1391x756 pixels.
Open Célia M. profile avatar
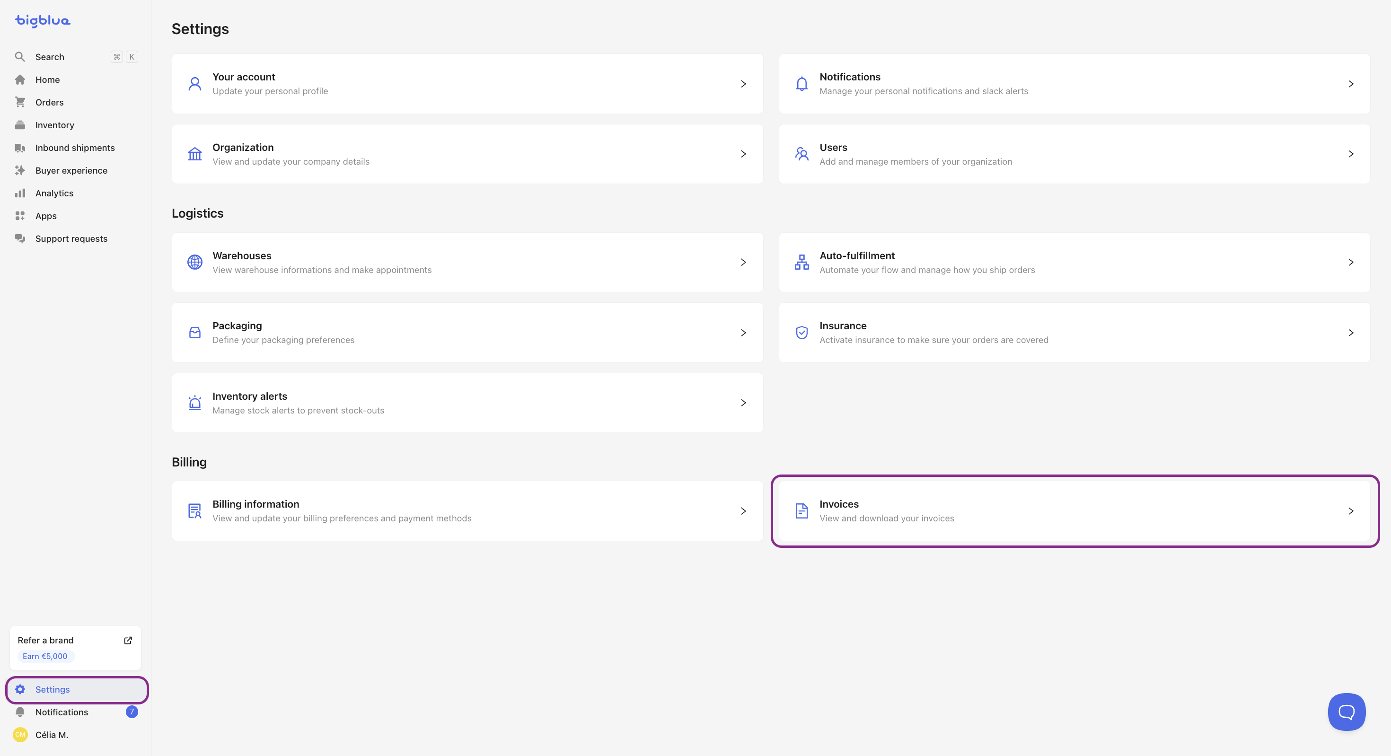pyautogui.click(x=20, y=734)
